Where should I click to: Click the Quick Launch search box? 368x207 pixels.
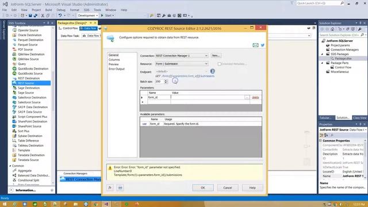[x=318, y=3]
